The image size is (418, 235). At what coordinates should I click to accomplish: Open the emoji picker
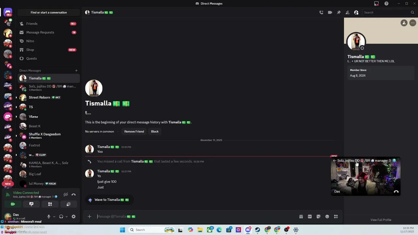[x=327, y=216]
